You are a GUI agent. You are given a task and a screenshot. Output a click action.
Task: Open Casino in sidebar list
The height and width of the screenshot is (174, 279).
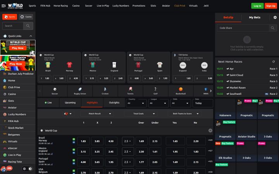tap(17, 94)
